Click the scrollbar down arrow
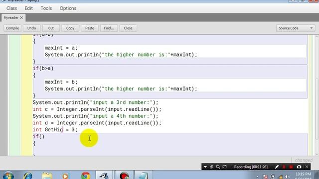This screenshot has width=319, height=179. [x=317, y=154]
